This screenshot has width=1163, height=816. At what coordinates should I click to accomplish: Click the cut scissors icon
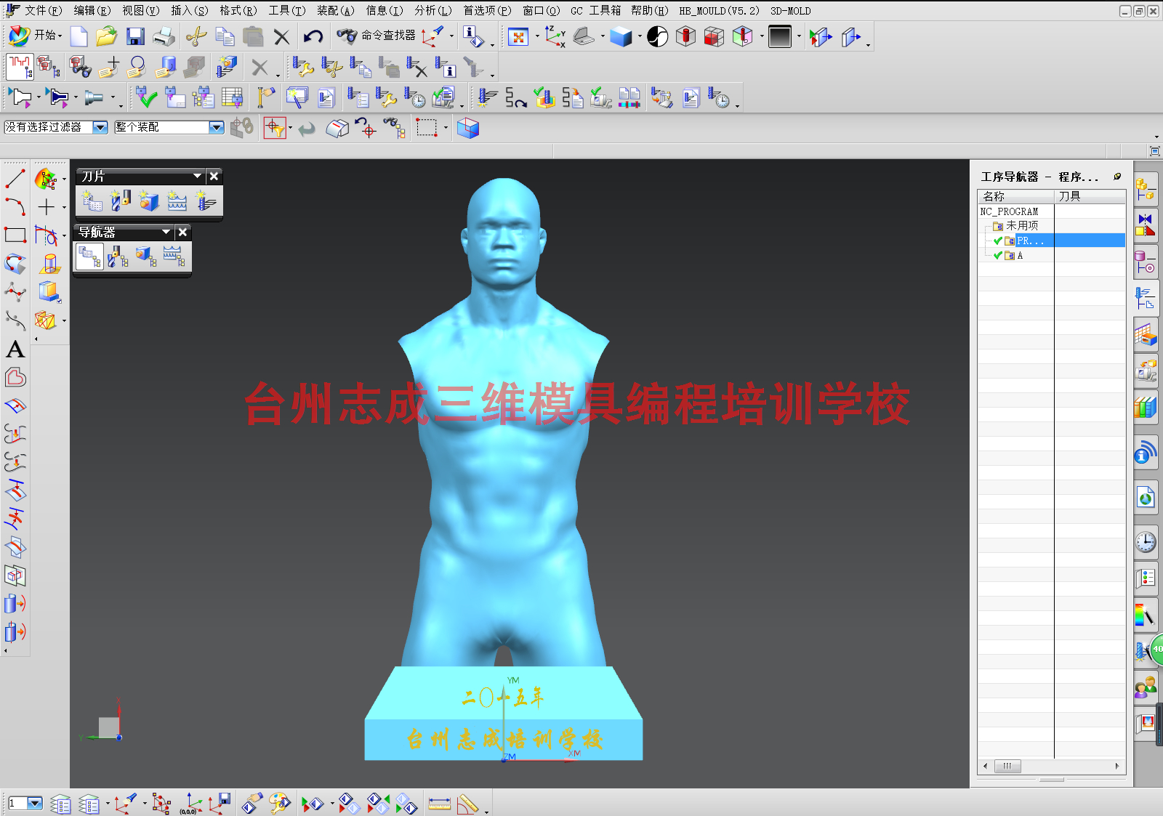[196, 36]
